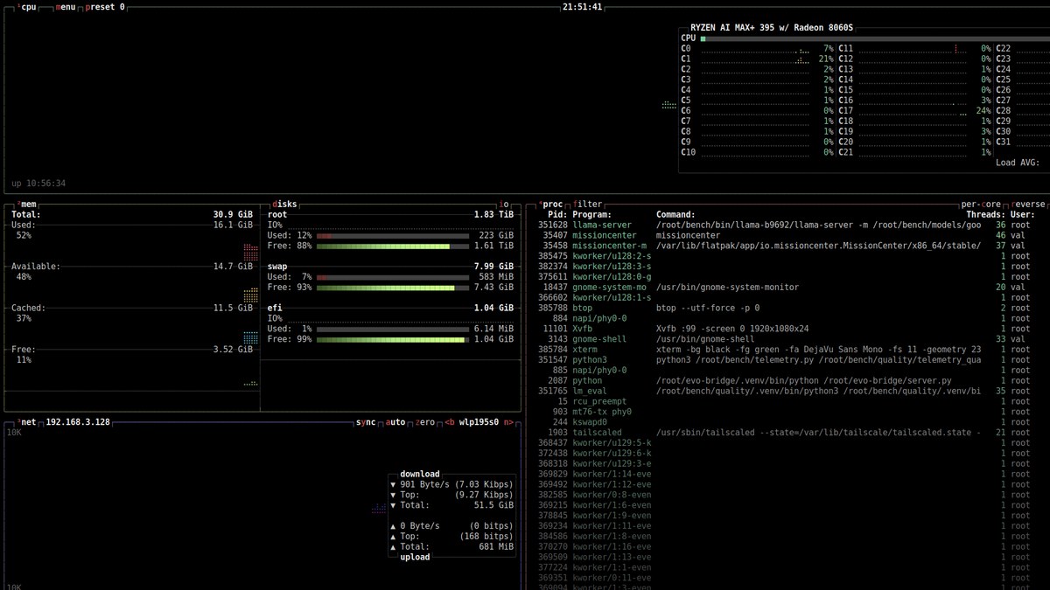Viewport: 1050px width, 590px height.
Task: Click the efi disk name
Action: click(275, 308)
